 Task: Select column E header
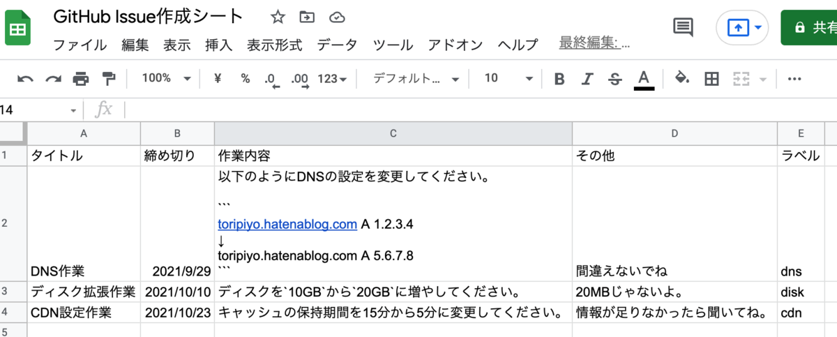pos(801,133)
